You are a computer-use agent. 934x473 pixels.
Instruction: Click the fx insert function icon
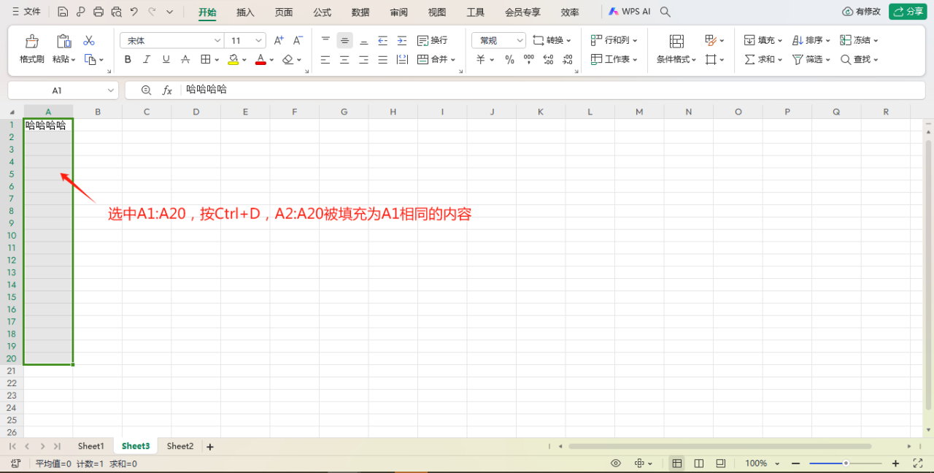click(167, 90)
